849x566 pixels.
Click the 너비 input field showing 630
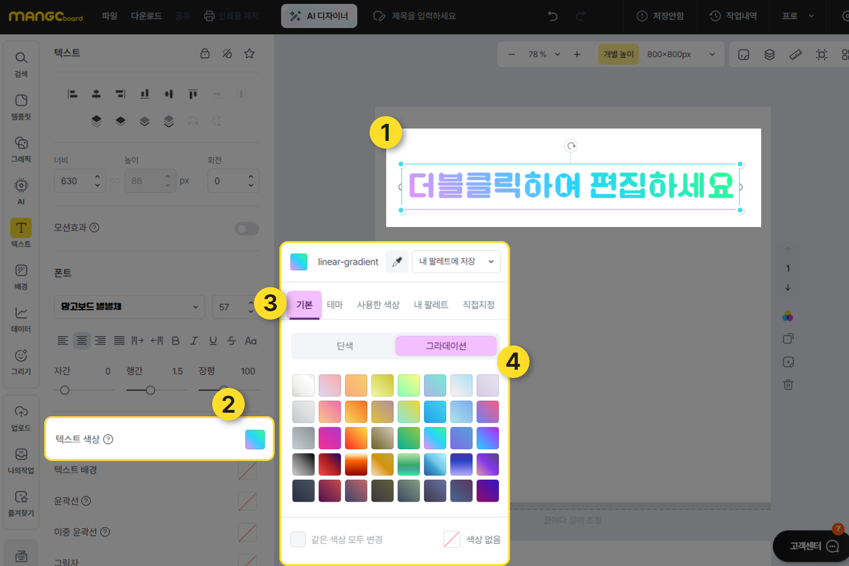tap(74, 181)
